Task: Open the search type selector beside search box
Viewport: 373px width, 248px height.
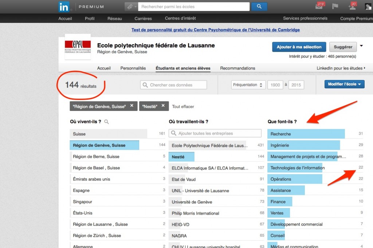Action: click(x=131, y=7)
